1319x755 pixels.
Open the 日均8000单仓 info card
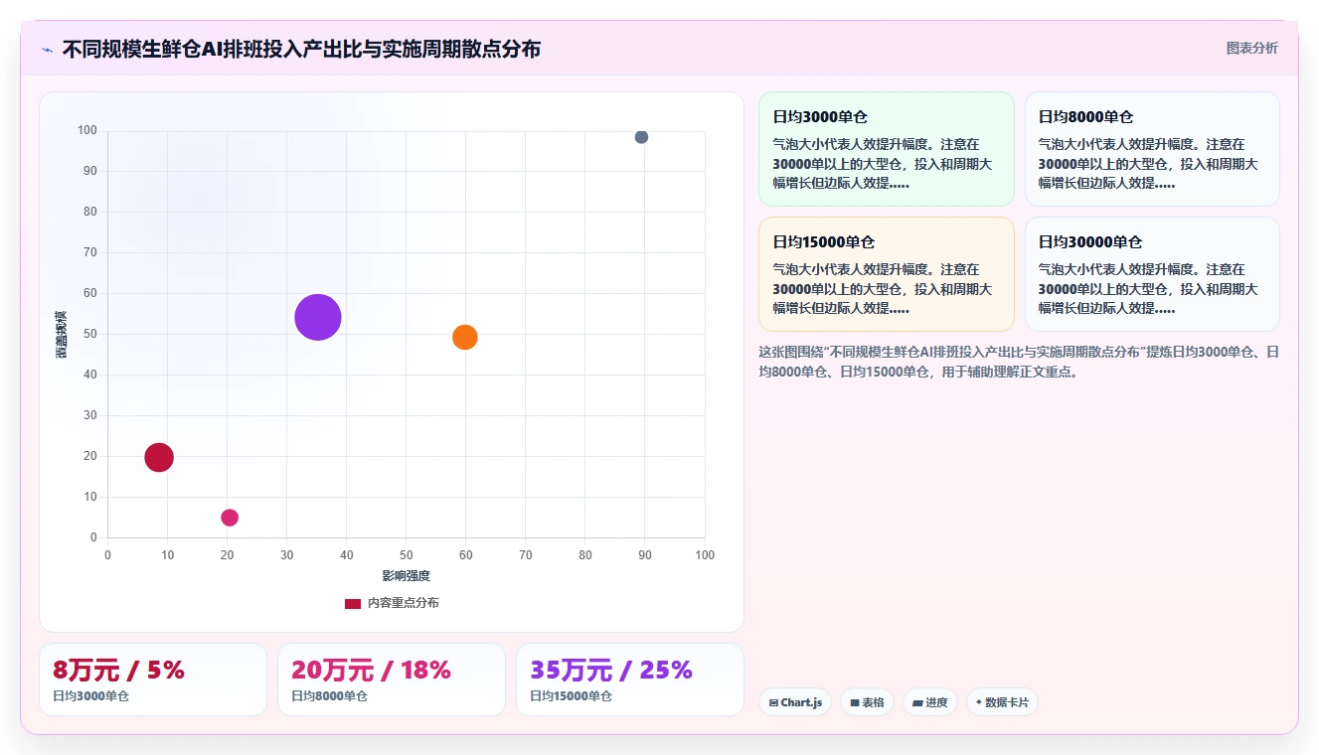click(1152, 149)
